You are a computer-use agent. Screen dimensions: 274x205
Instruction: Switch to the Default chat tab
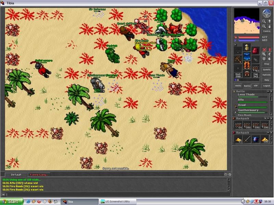[x=16, y=175]
